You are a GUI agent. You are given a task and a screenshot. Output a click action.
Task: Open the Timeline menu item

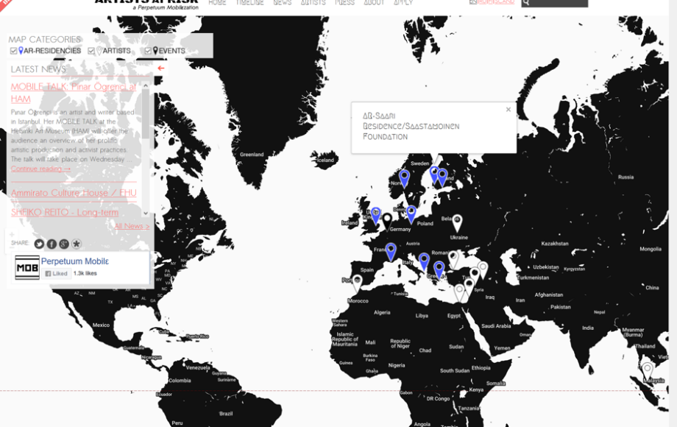[250, 3]
